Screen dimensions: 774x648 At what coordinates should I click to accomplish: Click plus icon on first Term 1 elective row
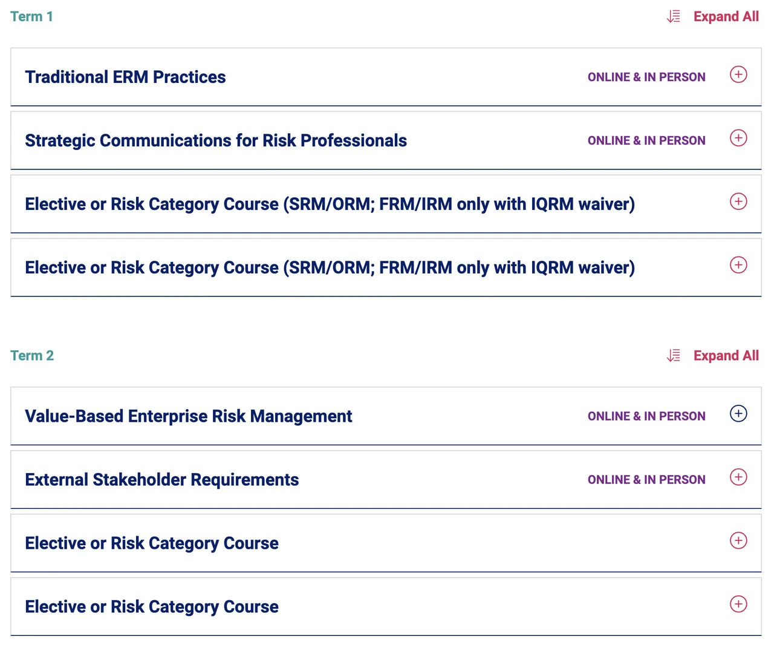(x=738, y=201)
